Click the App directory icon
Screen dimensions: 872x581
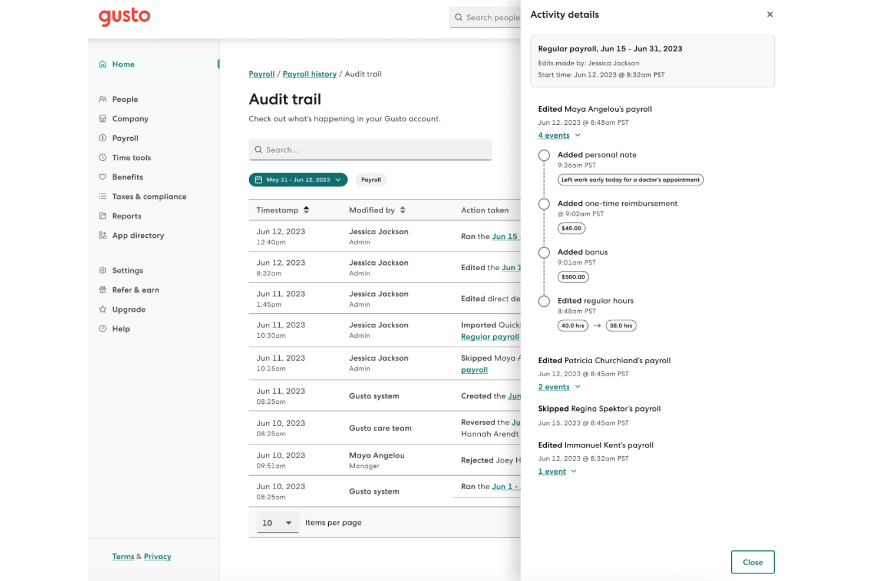click(x=103, y=235)
